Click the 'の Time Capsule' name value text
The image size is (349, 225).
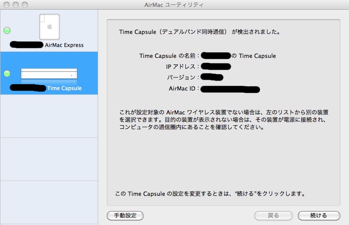[x=253, y=56]
